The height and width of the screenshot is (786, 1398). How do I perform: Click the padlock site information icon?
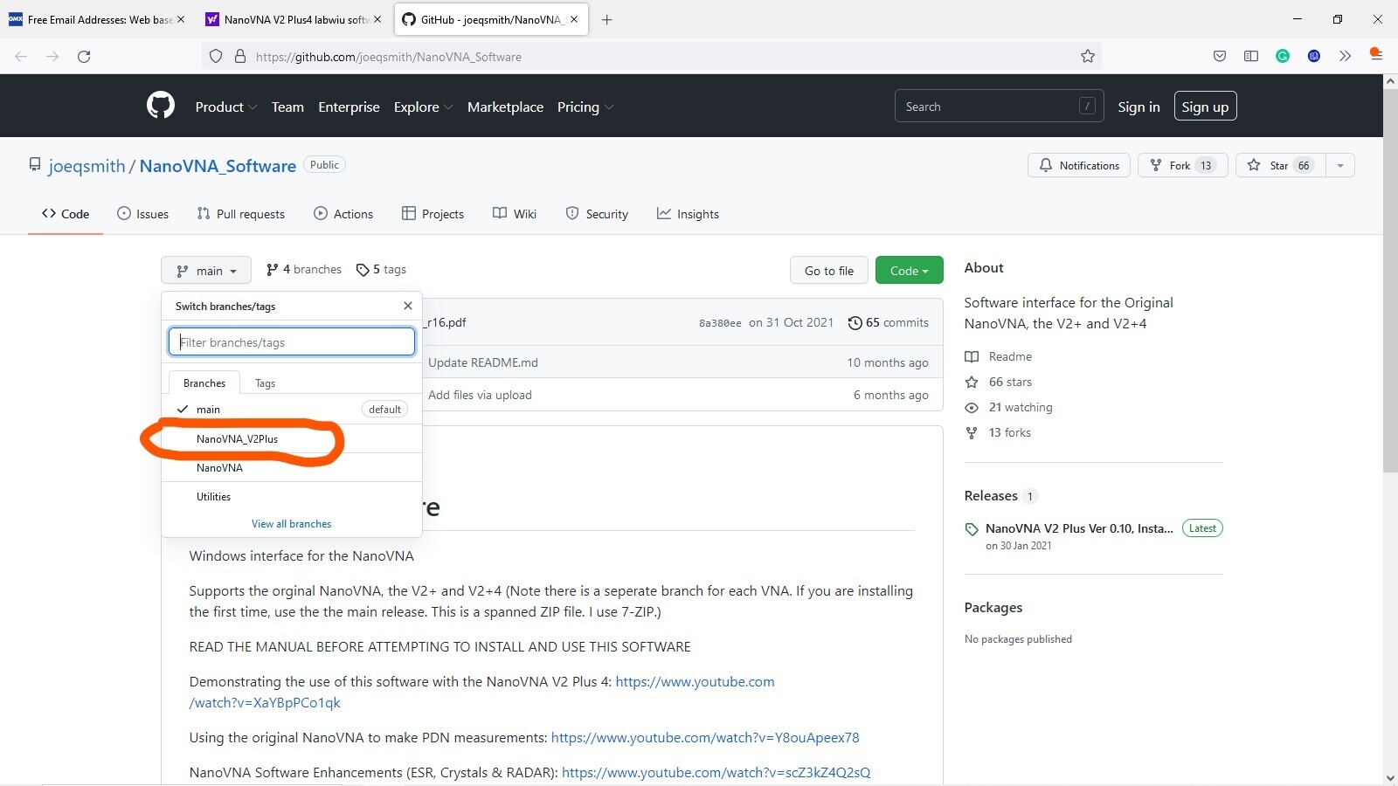tap(240, 56)
